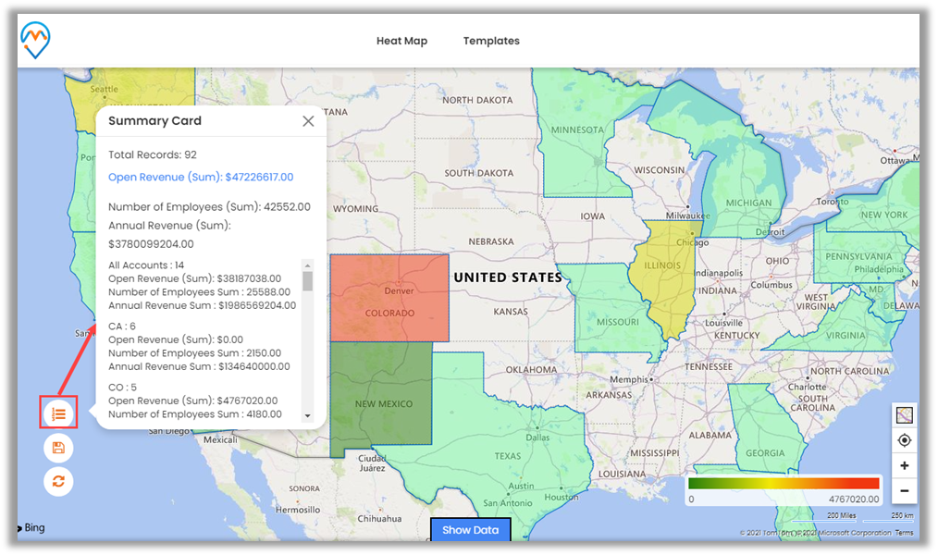
Task: Click the summary list scrollbar down arrow
Action: (308, 416)
